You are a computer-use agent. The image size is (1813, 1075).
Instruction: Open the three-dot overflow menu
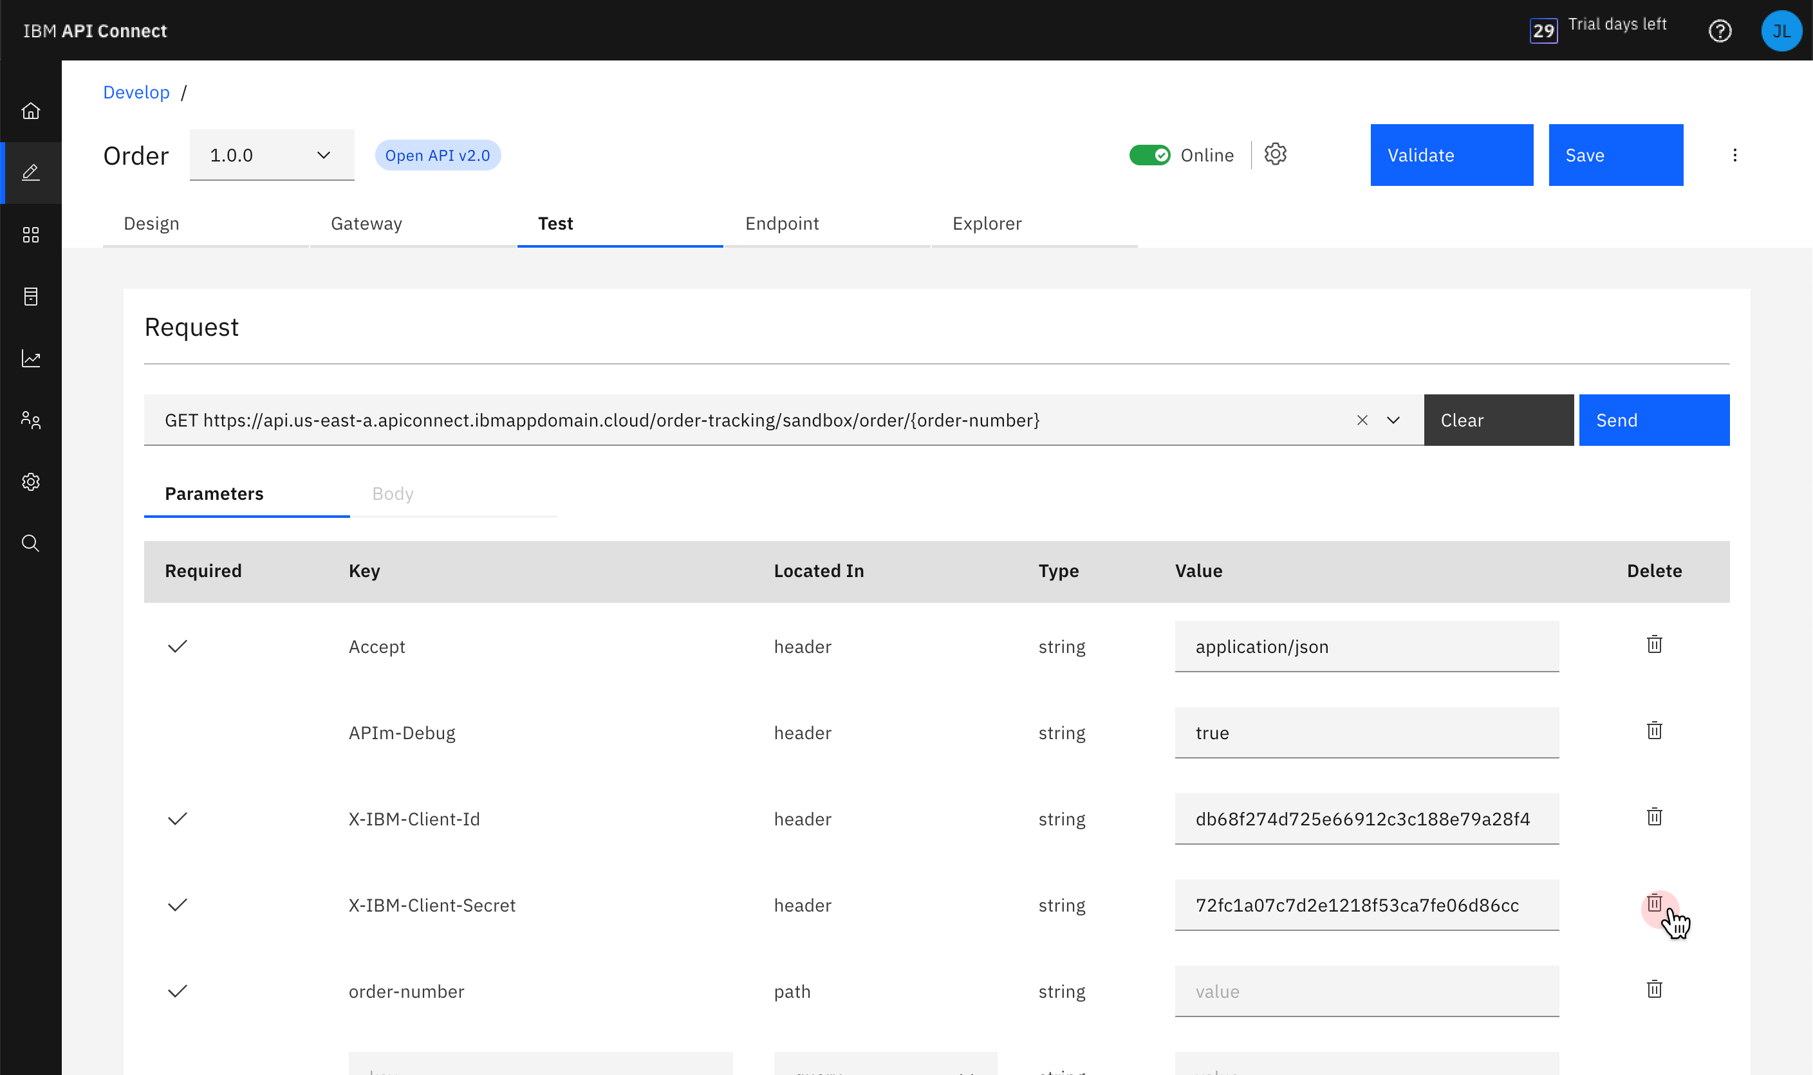[x=1734, y=155]
